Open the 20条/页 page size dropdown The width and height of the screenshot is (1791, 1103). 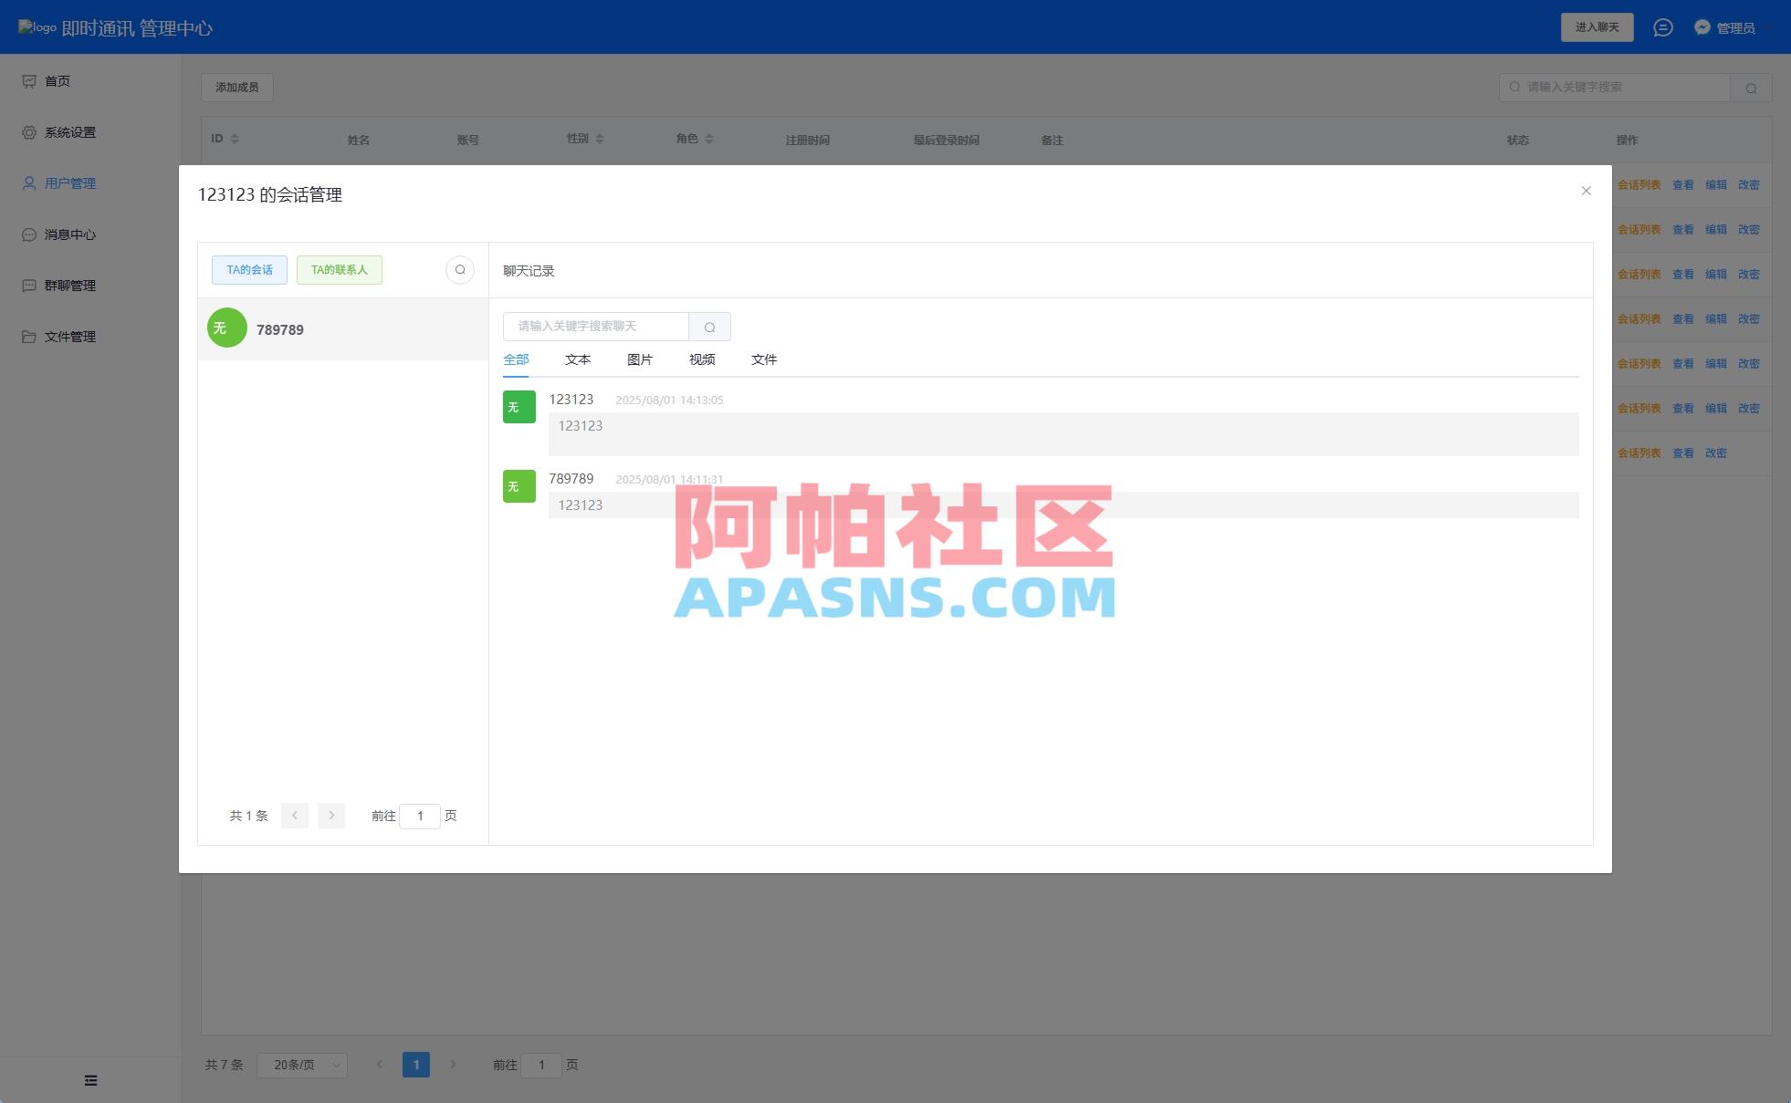pos(302,1065)
